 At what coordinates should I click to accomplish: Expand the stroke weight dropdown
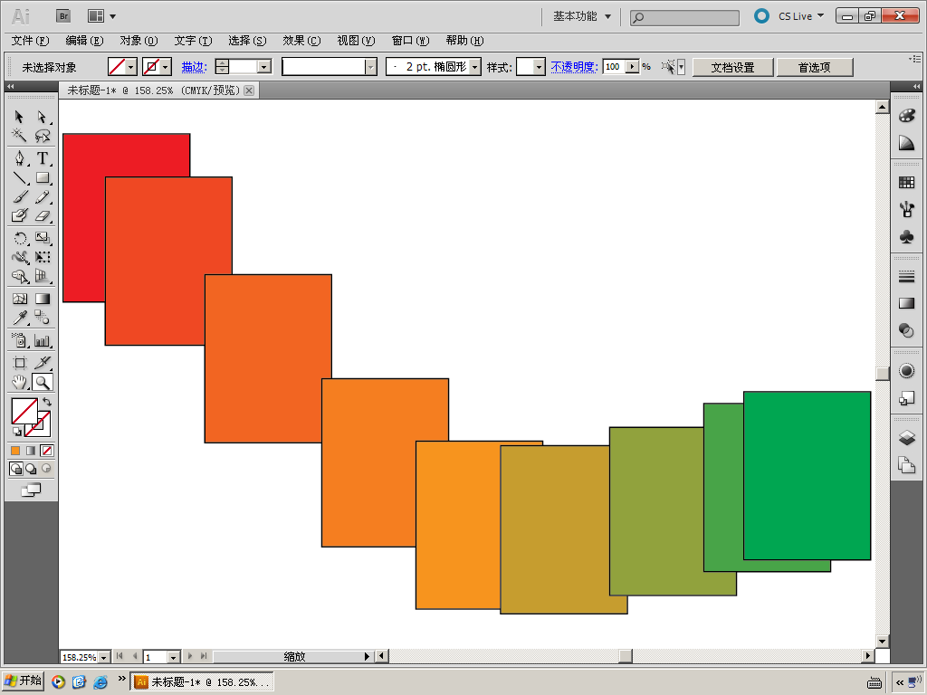click(x=264, y=67)
